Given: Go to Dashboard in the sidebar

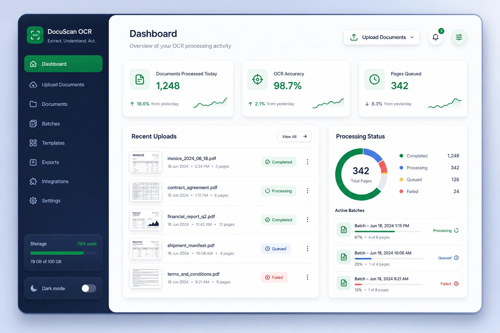Looking at the screenshot, I should pos(63,64).
